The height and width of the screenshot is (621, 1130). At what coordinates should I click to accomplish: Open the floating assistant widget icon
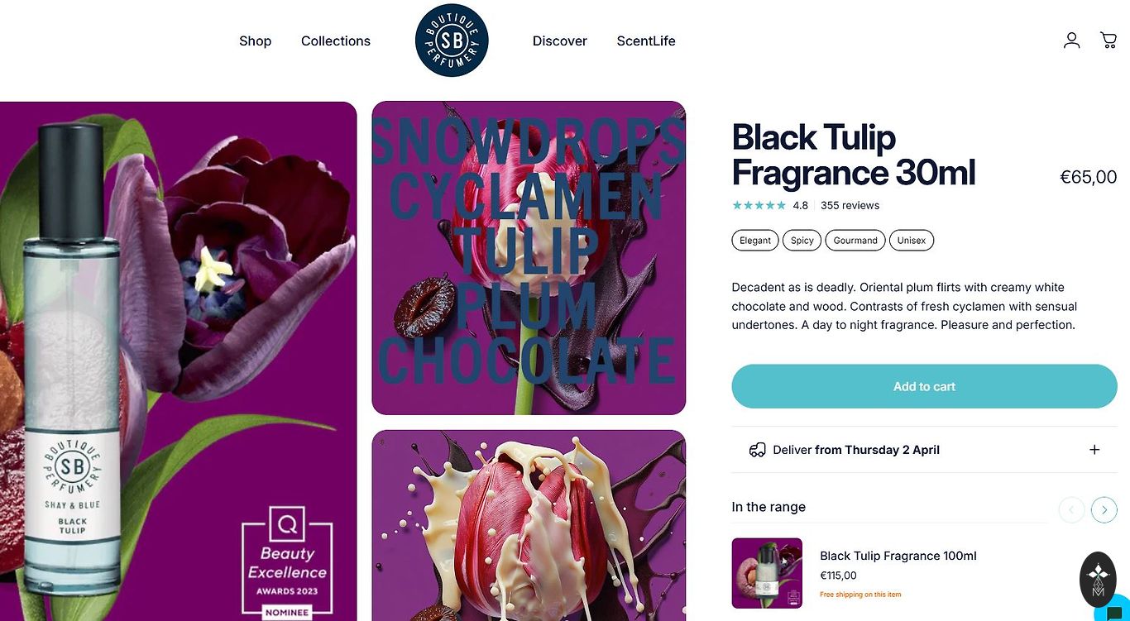1098,579
